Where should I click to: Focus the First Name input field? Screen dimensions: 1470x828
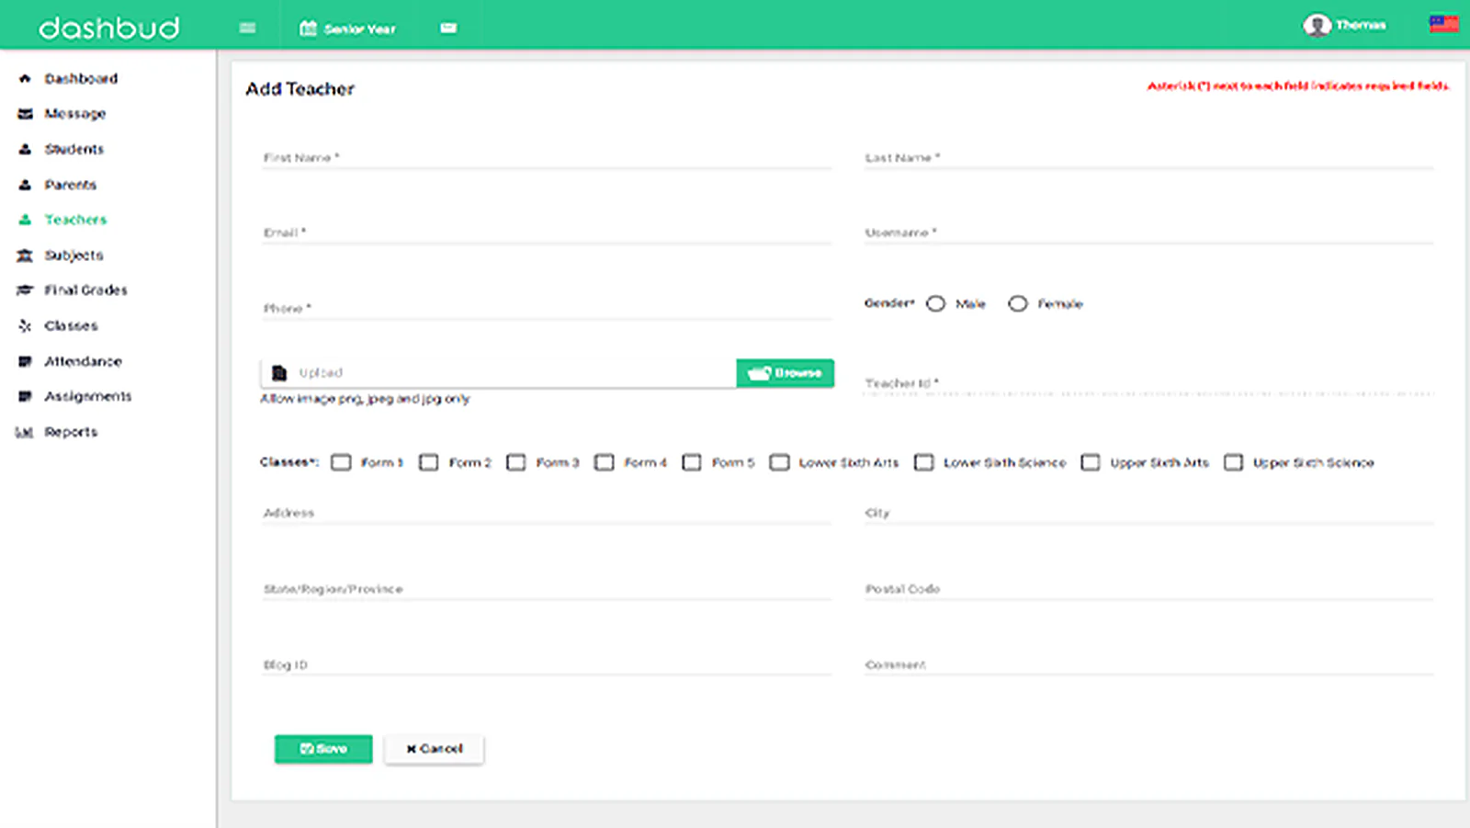(x=547, y=157)
